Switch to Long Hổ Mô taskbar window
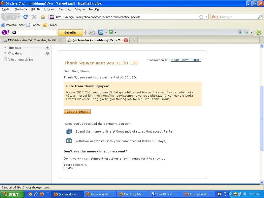Screen dimensions: 264x198 click(x=198, y=194)
